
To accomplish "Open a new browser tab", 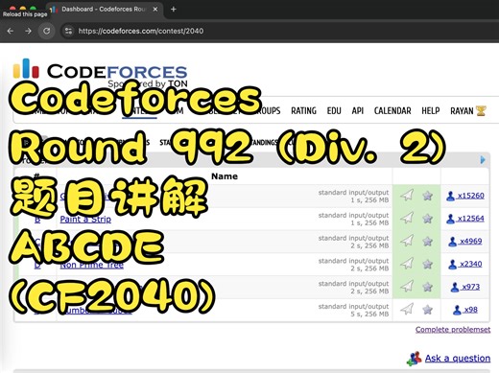I will [174, 10].
